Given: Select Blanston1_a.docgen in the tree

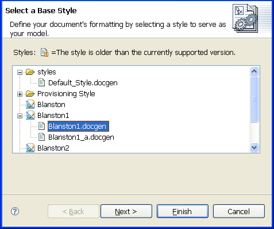Looking at the screenshot, I should coord(81,137).
